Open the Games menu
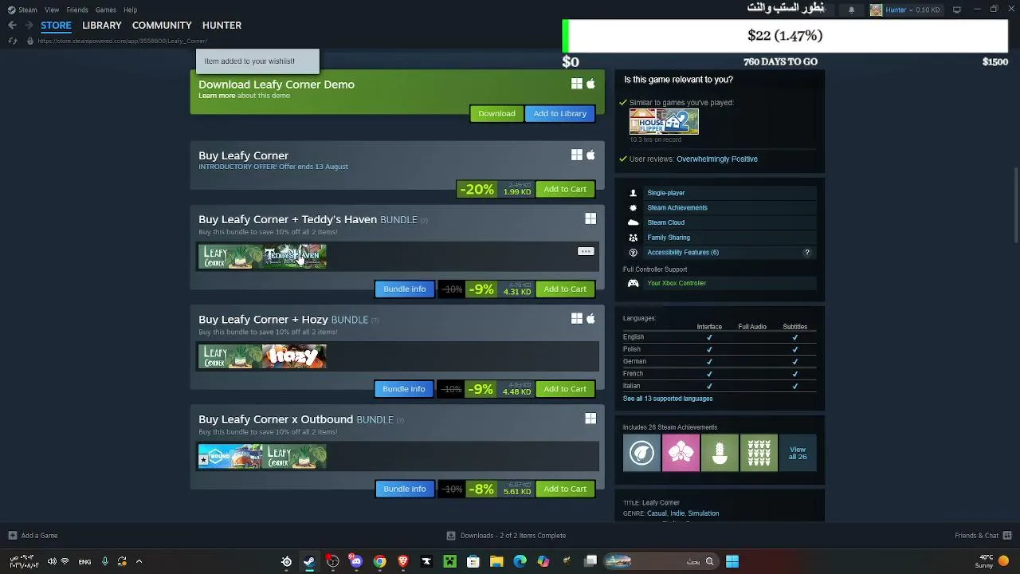 pyautogui.click(x=106, y=10)
